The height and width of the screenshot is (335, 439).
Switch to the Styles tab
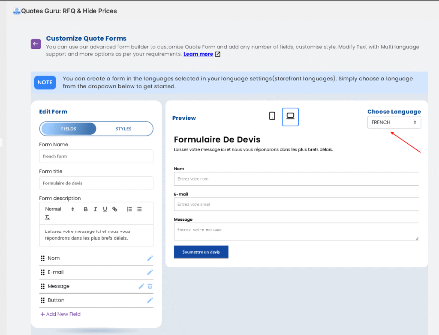click(123, 129)
